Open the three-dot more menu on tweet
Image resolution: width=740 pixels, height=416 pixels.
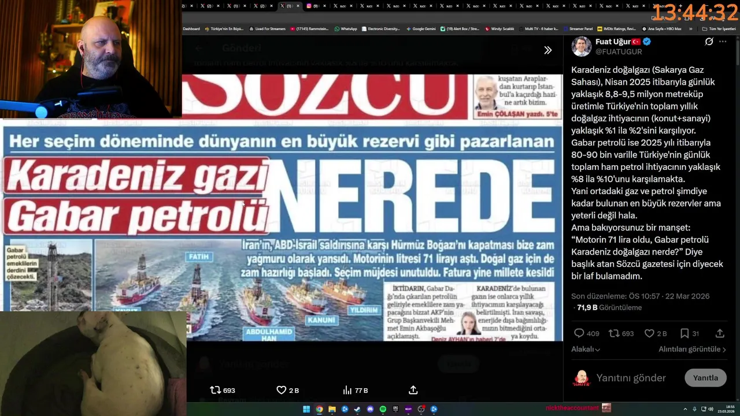[x=723, y=42]
